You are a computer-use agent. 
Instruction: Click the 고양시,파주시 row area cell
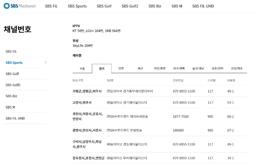click(x=82, y=103)
